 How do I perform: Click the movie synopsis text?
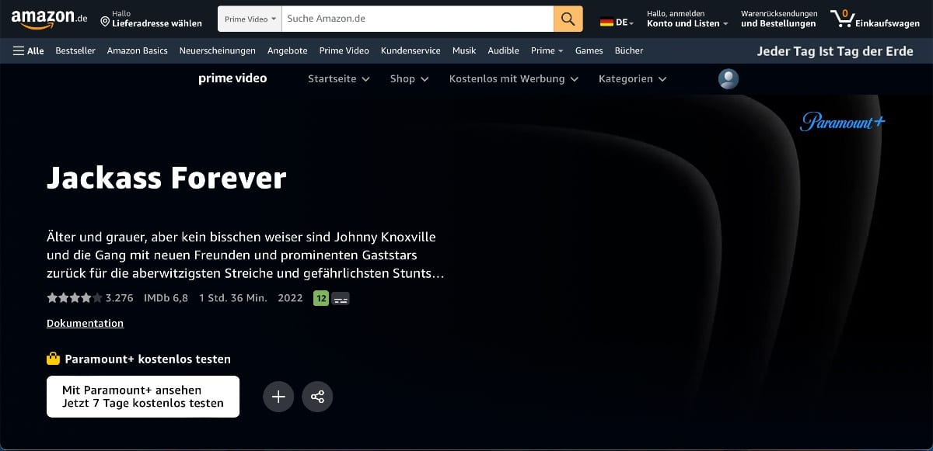point(246,255)
